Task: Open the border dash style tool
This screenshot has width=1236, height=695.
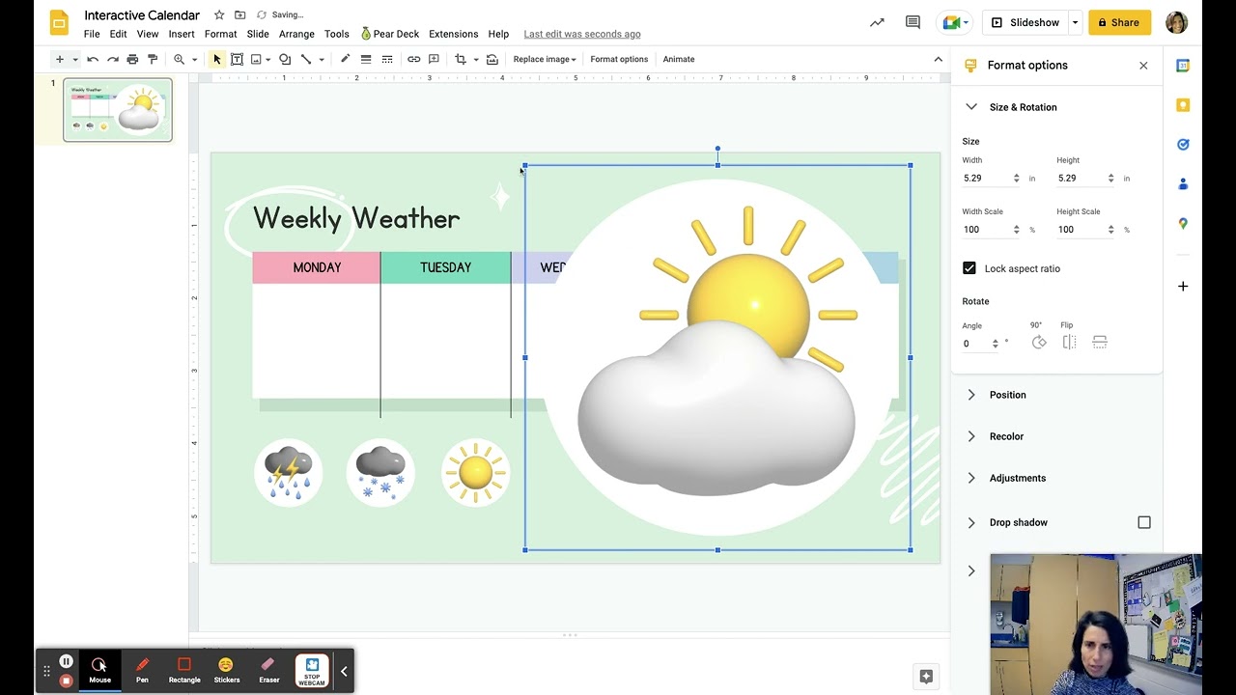Action: pyautogui.click(x=387, y=59)
